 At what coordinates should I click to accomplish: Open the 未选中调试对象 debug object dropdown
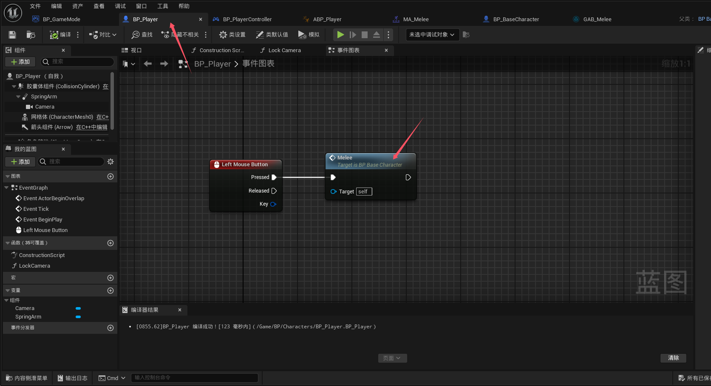pyautogui.click(x=432, y=35)
